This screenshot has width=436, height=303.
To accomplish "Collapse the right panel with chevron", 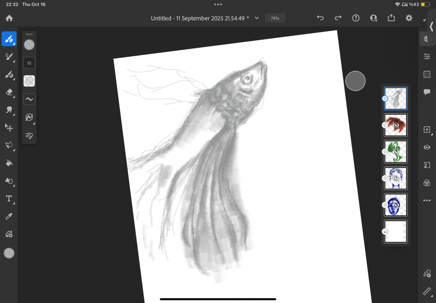I will tap(431, 27).
